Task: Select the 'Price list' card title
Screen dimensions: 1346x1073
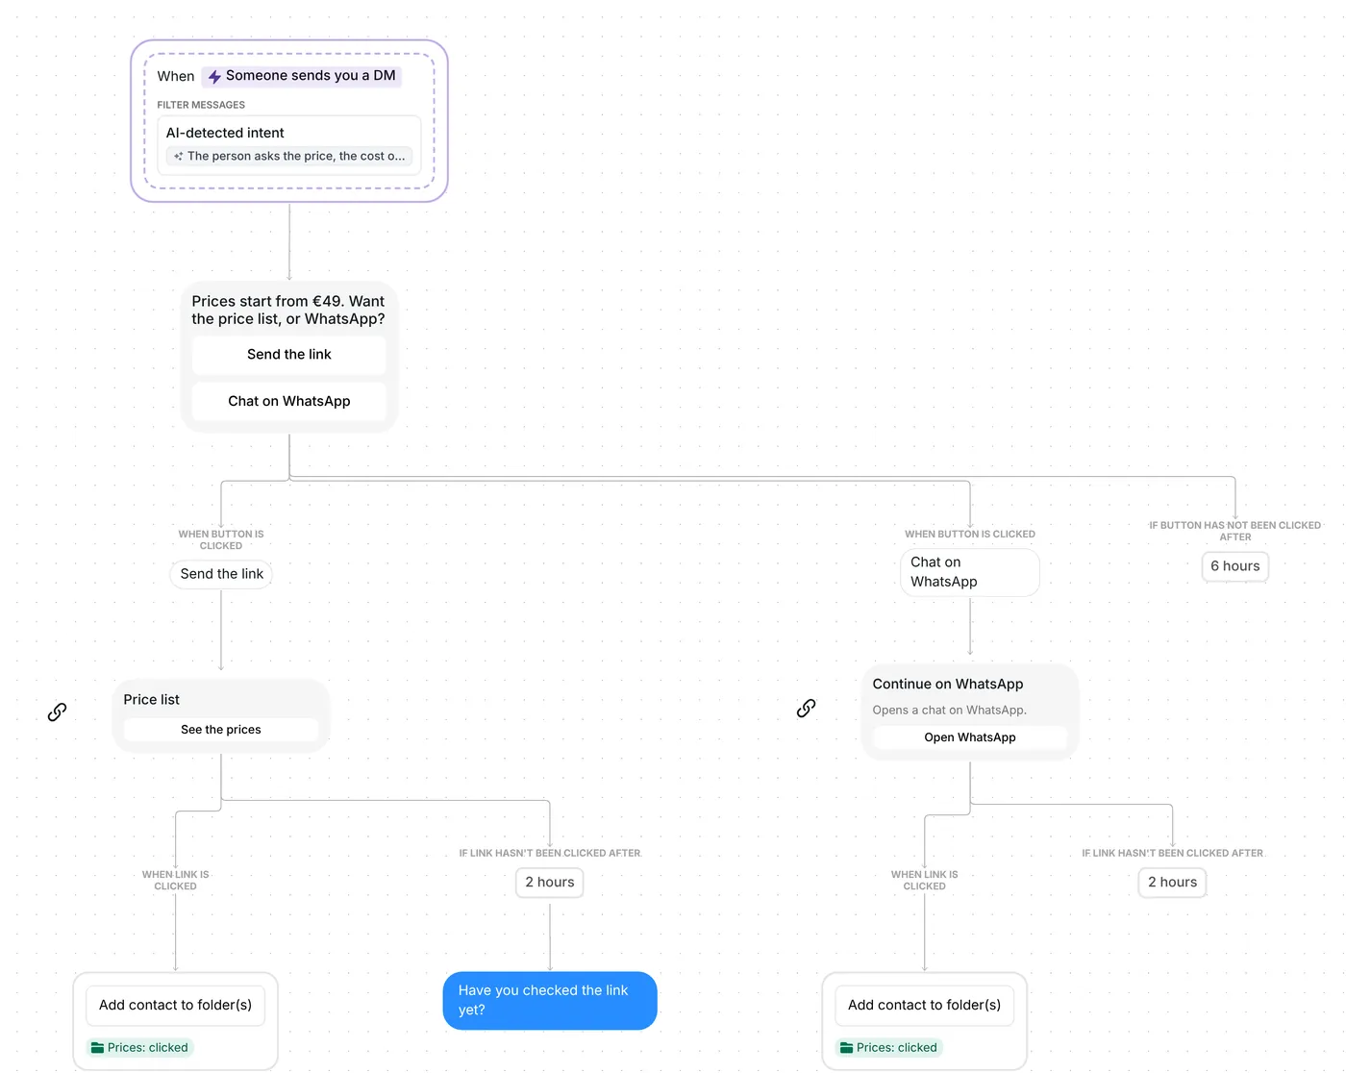Action: coord(152,700)
